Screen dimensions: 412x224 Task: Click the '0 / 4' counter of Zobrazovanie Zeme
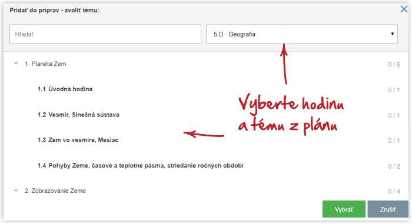[x=394, y=192]
